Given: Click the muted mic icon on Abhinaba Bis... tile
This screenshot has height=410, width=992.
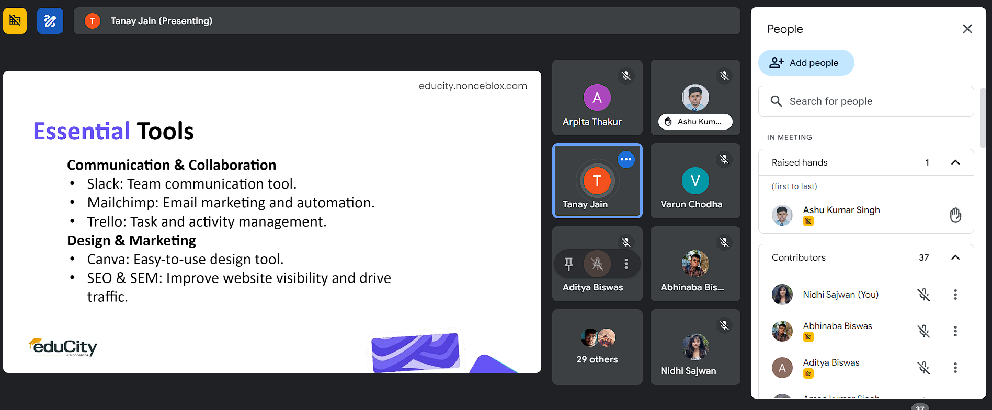Looking at the screenshot, I should pos(724,242).
